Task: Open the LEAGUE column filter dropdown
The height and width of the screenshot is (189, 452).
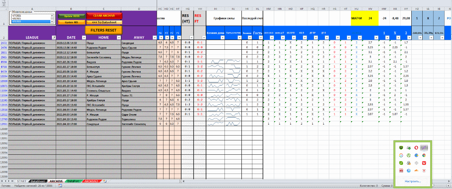Action: [53, 38]
